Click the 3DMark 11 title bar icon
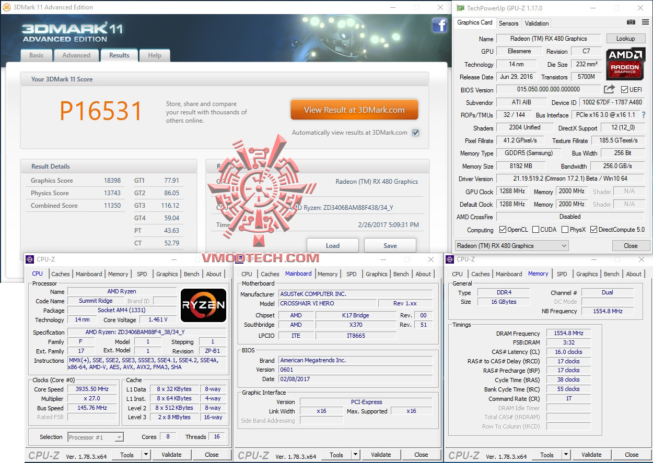This screenshot has width=653, height=463. (x=7, y=7)
